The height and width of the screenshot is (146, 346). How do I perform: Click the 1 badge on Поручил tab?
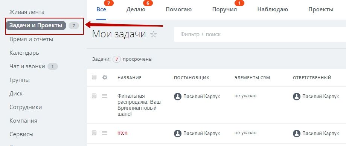coord(239,3)
